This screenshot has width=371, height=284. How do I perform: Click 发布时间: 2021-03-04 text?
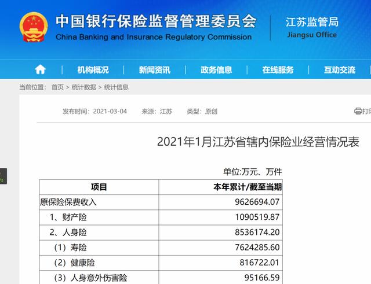point(94,111)
